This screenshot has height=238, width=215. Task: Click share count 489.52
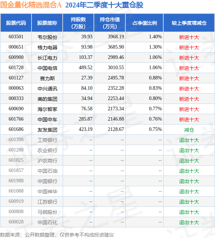pos(85,67)
